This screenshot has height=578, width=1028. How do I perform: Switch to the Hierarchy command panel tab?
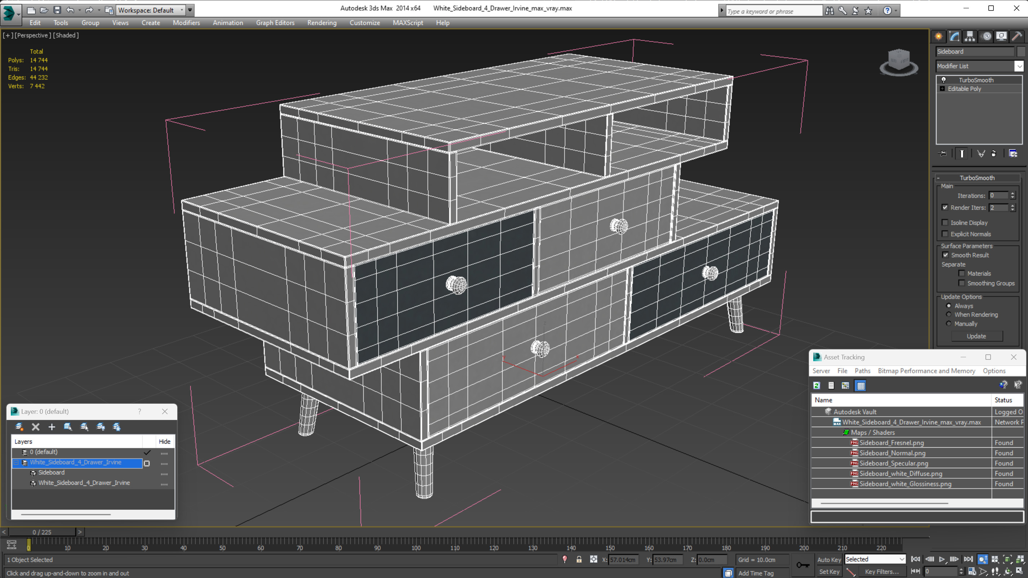click(970, 36)
